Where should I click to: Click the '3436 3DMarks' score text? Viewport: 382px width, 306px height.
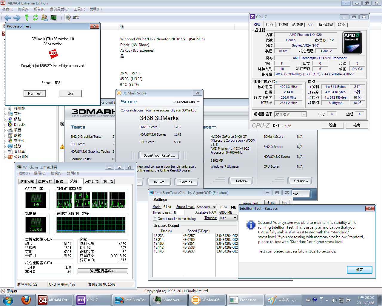(159, 118)
